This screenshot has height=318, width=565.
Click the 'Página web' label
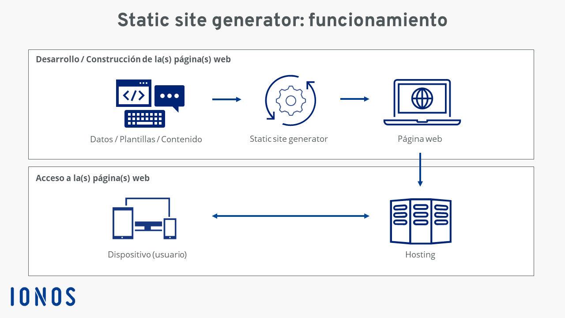pyautogui.click(x=420, y=139)
